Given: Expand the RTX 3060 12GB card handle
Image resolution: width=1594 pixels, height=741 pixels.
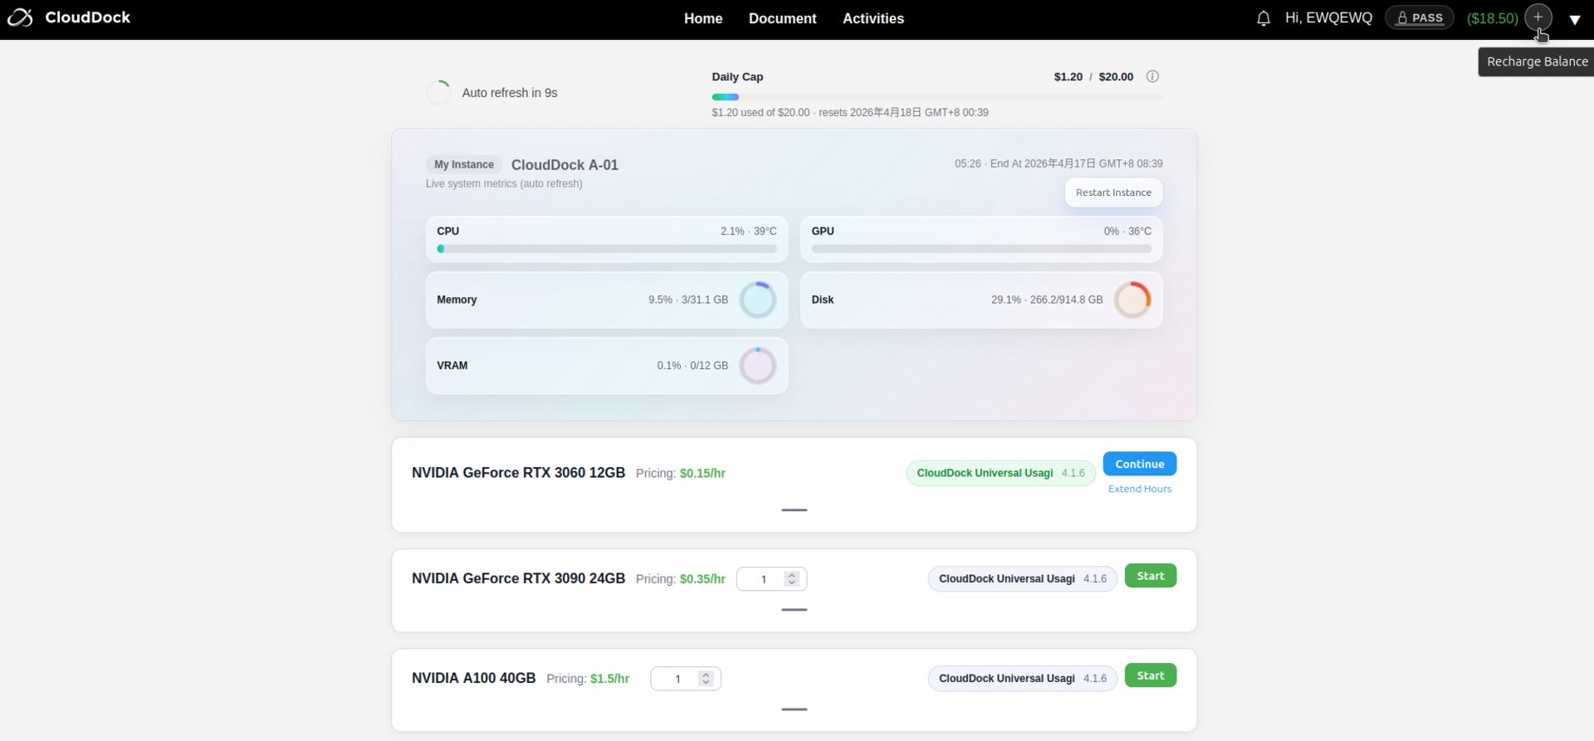Looking at the screenshot, I should 794,509.
